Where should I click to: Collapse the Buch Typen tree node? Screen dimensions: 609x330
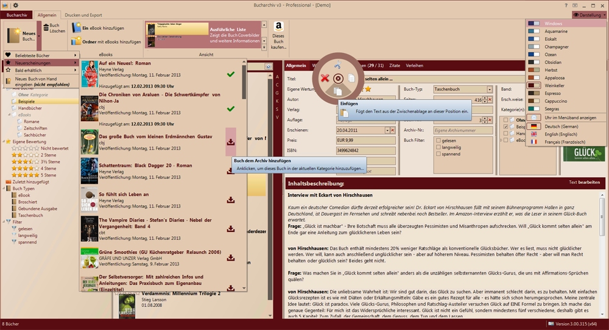point(4,188)
